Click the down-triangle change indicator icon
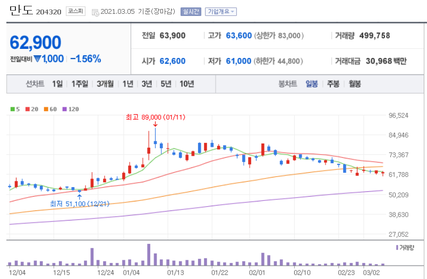This screenshot has height=279, width=427. (37, 58)
